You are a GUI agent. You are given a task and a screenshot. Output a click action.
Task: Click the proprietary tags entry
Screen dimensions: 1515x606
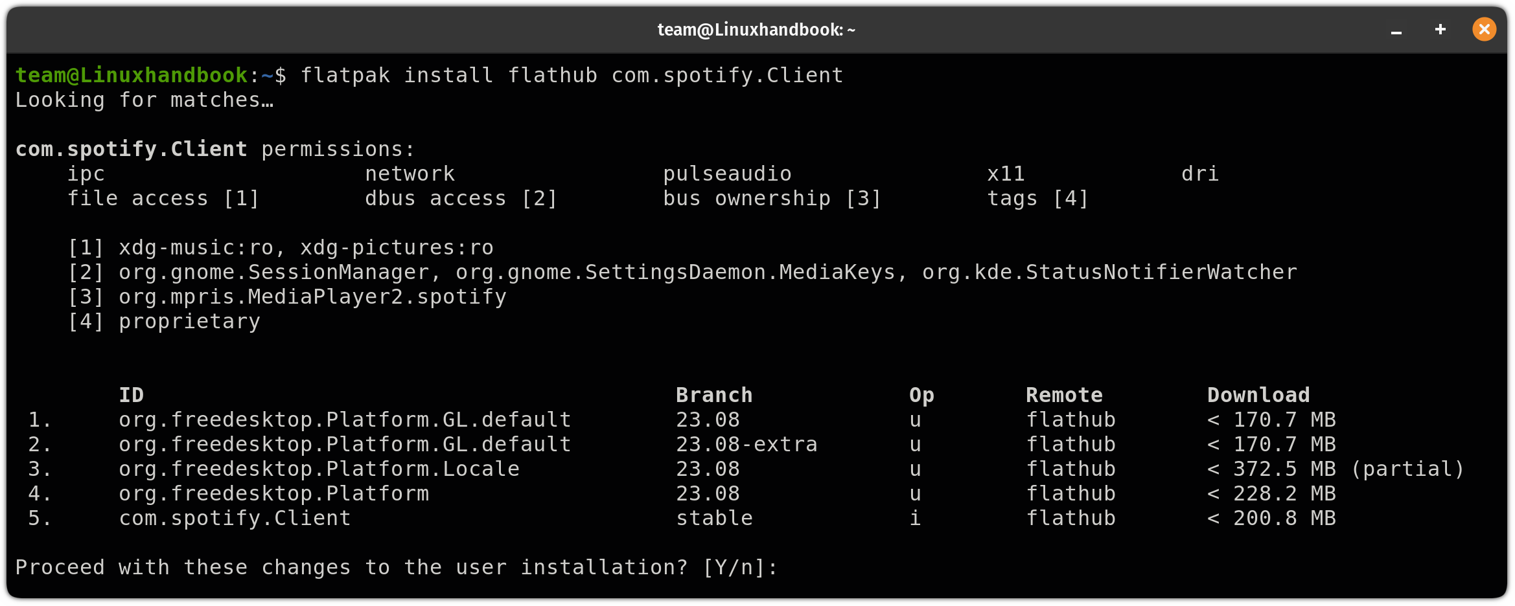(x=188, y=320)
